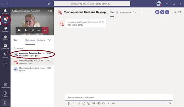This screenshot has width=184, height=107.
Task: Click the search or command box
Action: pyautogui.click(x=92, y=4)
